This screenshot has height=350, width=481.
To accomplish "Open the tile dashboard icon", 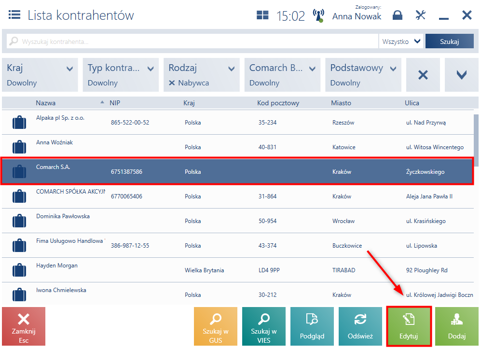I will [262, 15].
